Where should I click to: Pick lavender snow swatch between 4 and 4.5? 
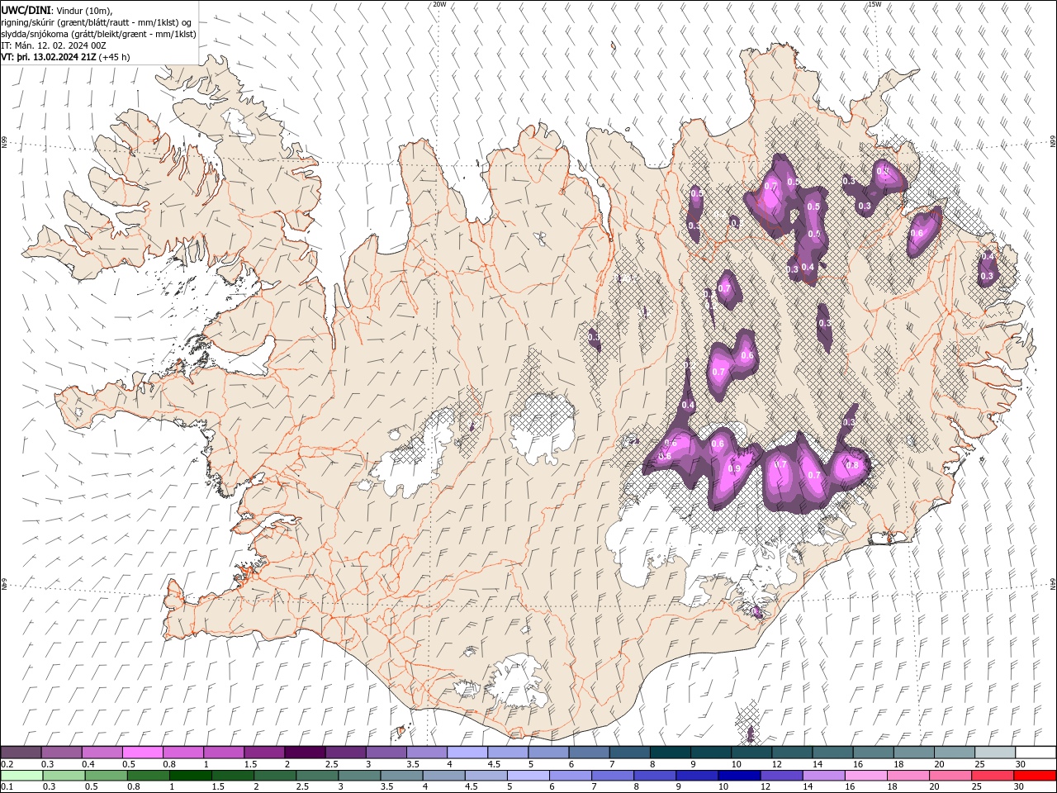pyautogui.click(x=467, y=753)
